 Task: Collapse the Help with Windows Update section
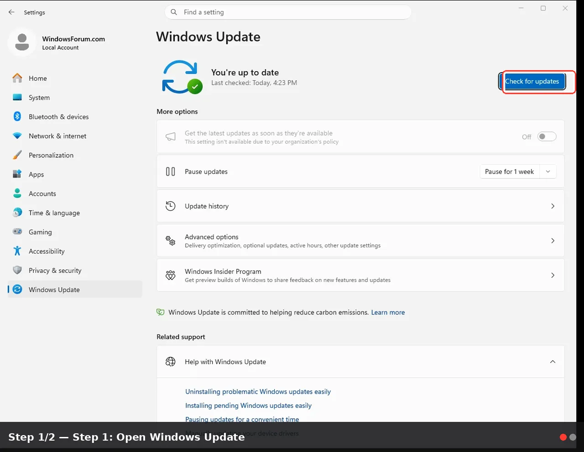553,362
